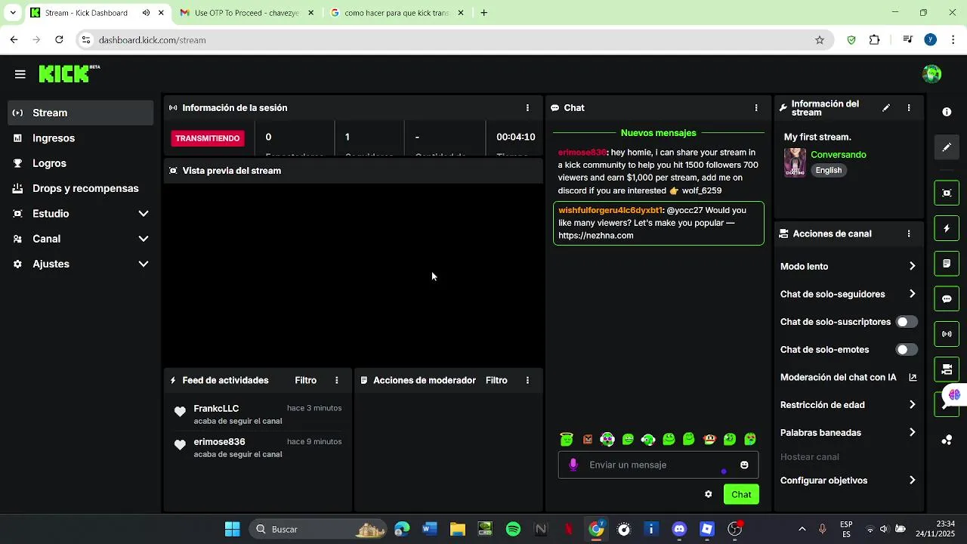Select the pencil edit widget in right sidebar

coord(947,147)
